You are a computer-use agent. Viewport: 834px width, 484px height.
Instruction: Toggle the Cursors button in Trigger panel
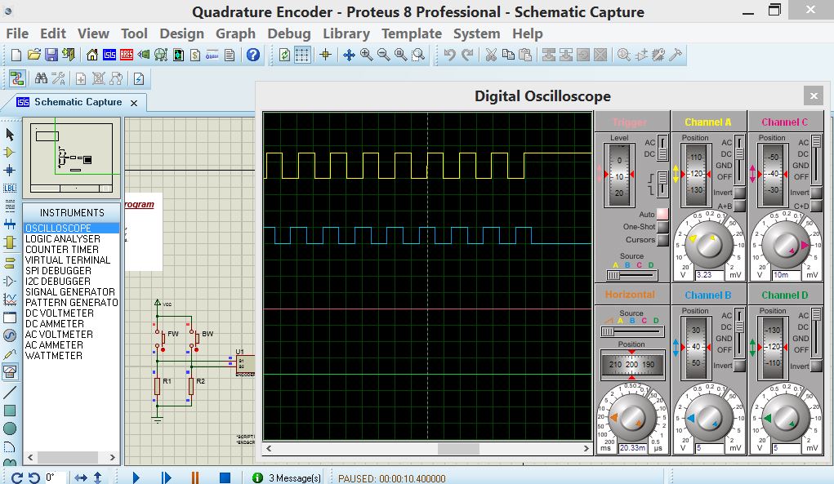click(662, 240)
